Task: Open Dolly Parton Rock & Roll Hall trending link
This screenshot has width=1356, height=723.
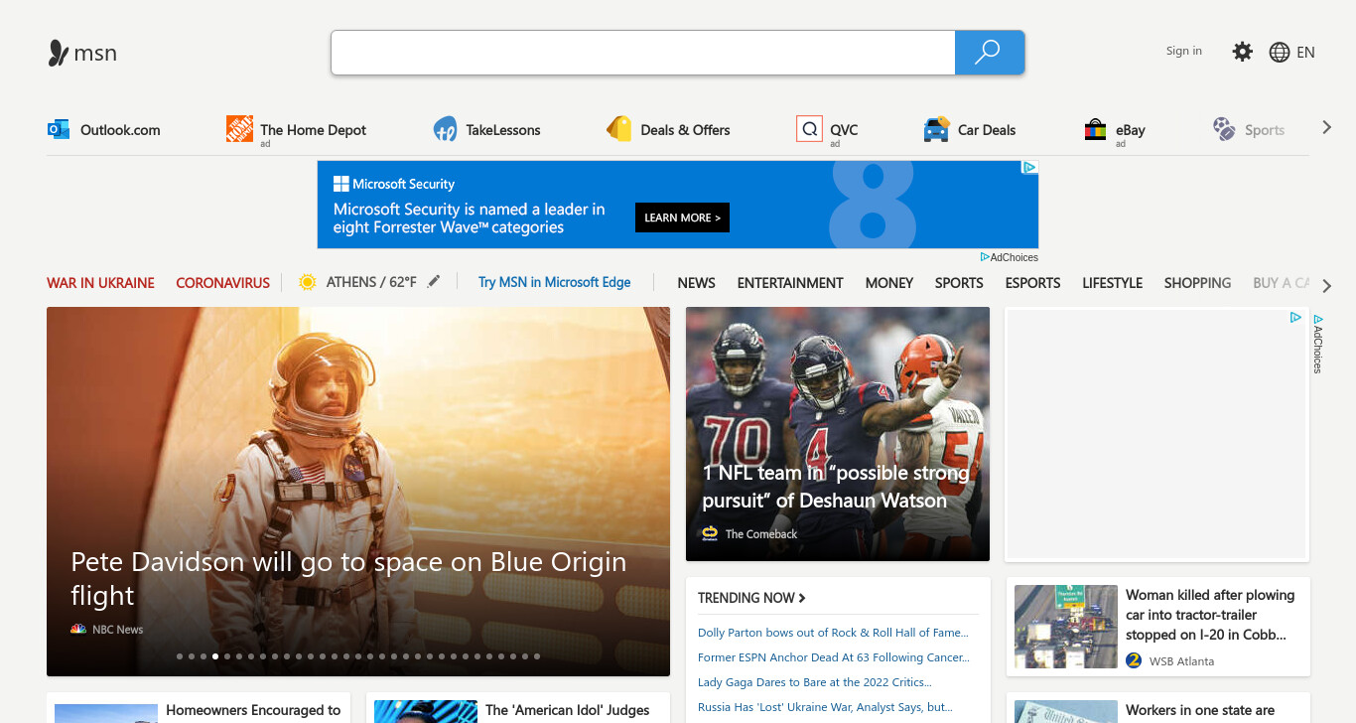Action: tap(833, 633)
